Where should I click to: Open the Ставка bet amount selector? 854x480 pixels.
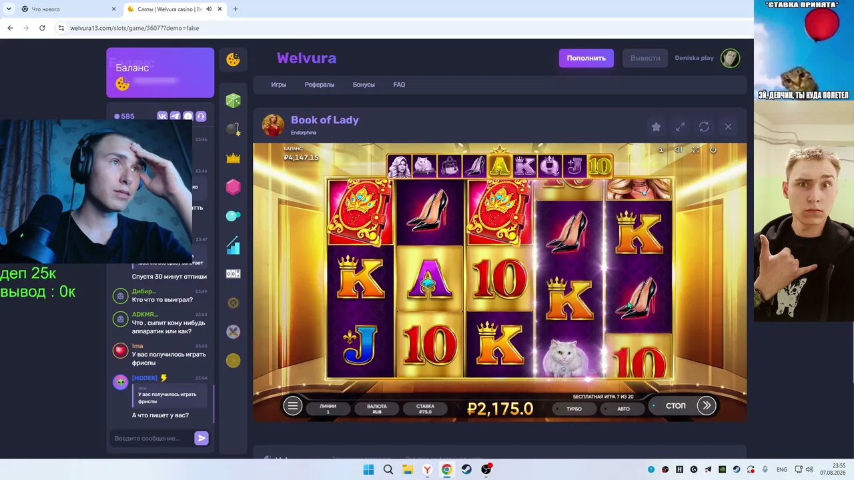[425, 409]
